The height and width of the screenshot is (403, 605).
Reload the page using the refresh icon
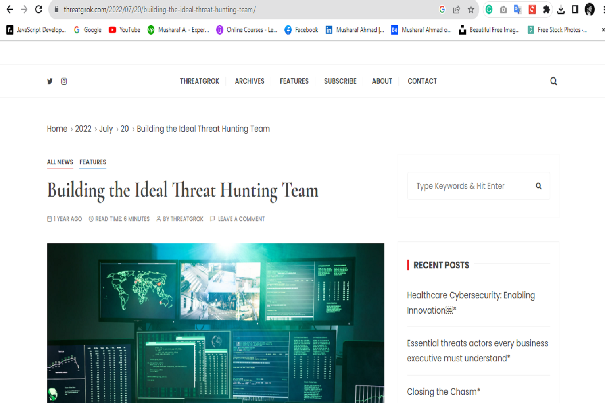pos(39,10)
